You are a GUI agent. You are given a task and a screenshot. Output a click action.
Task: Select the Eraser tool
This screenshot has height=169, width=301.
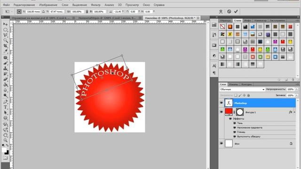(5, 79)
